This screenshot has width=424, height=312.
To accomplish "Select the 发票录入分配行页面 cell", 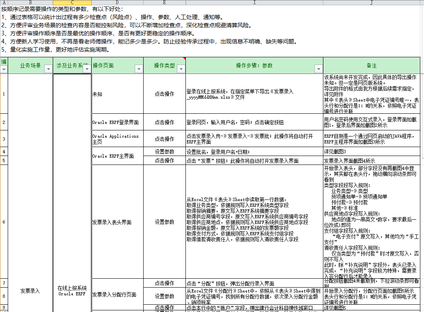I will (x=117, y=295).
